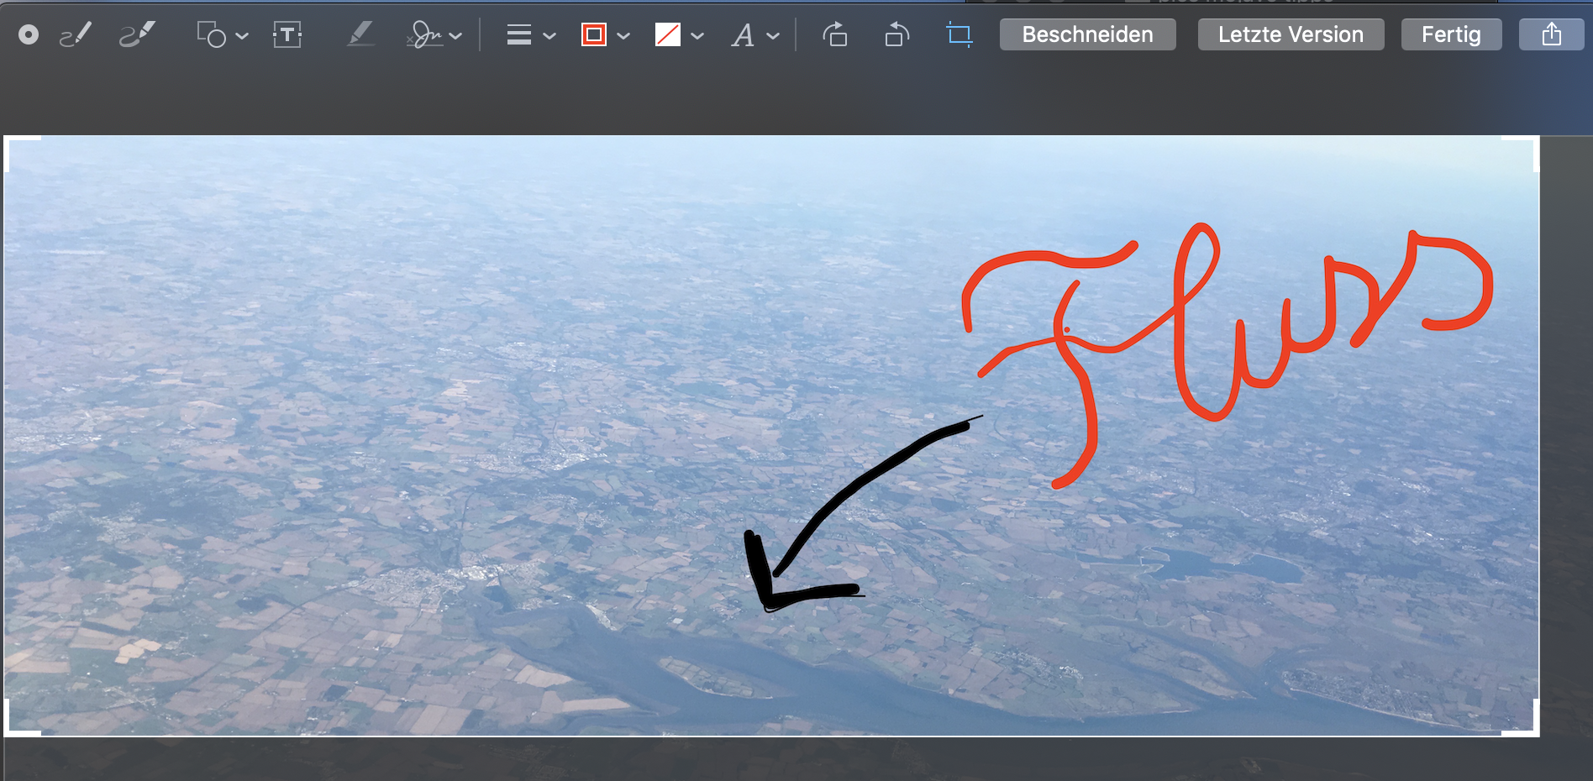Image resolution: width=1593 pixels, height=781 pixels.
Task: Toggle the Crop tool
Action: point(959,35)
